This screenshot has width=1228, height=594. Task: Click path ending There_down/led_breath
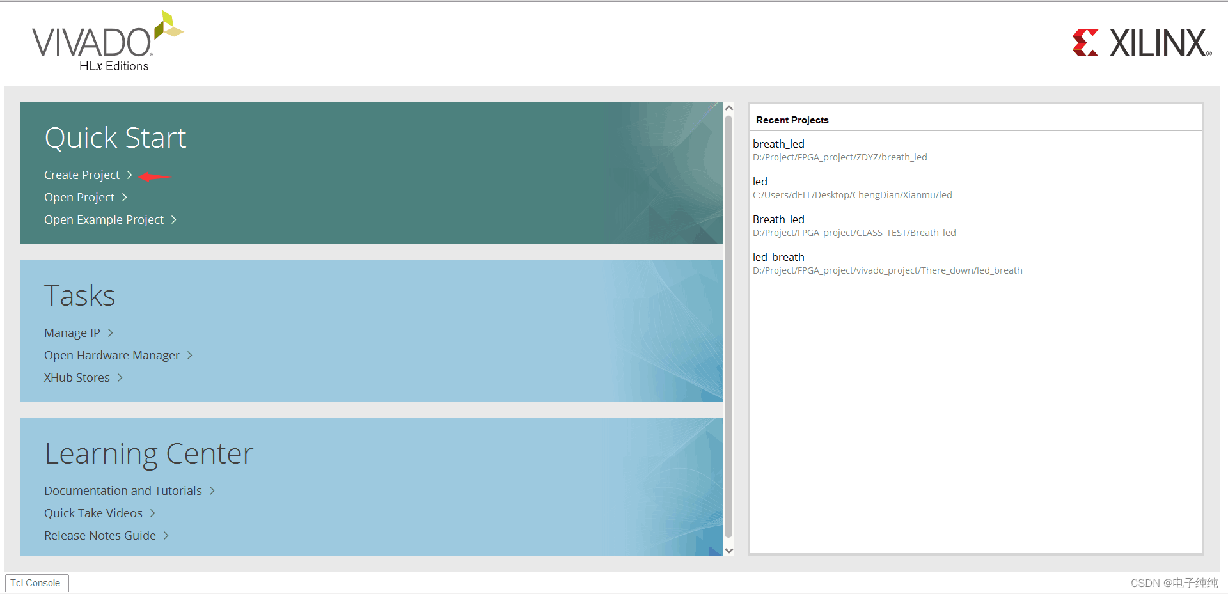[x=888, y=270]
